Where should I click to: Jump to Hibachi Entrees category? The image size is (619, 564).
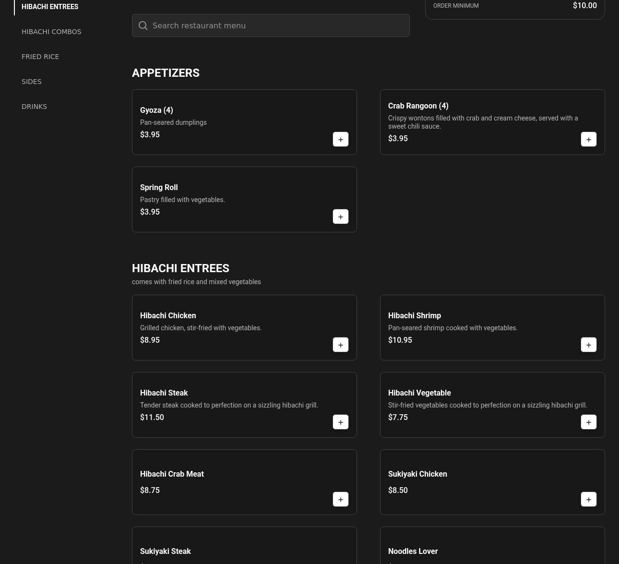(50, 7)
